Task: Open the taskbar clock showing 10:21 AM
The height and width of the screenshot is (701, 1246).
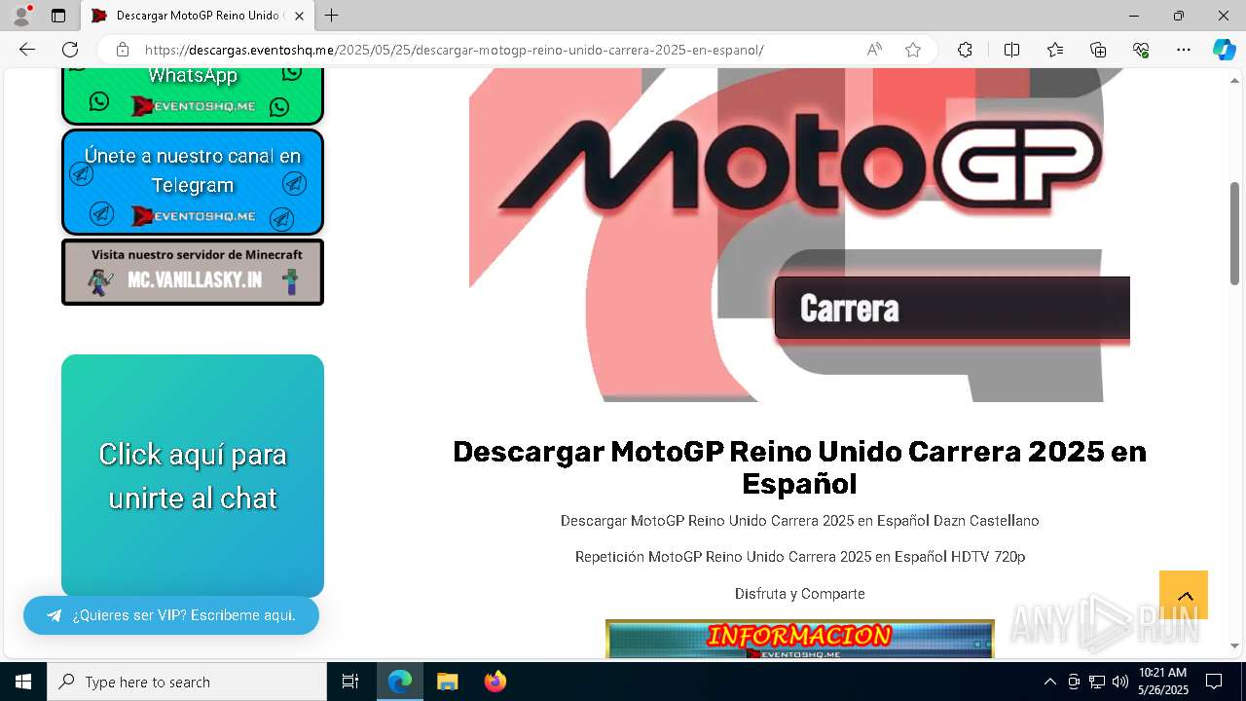Action: coord(1163,682)
